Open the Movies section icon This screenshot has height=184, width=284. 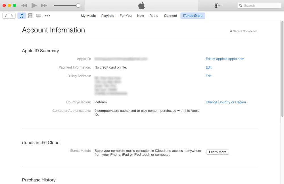(30, 16)
